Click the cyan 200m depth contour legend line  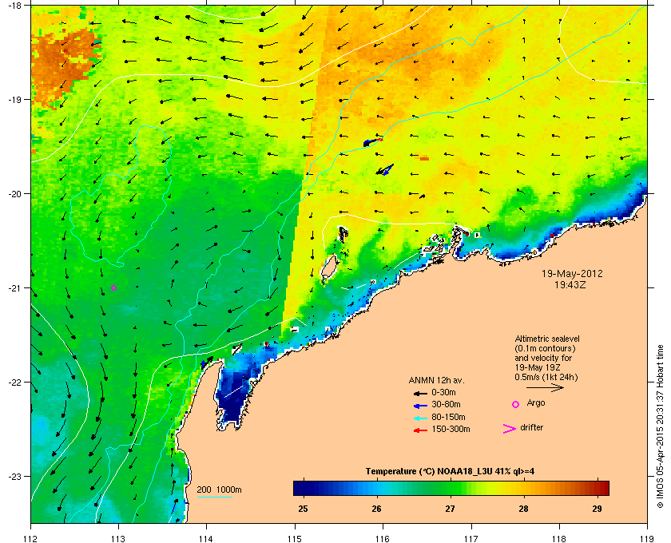pos(215,497)
